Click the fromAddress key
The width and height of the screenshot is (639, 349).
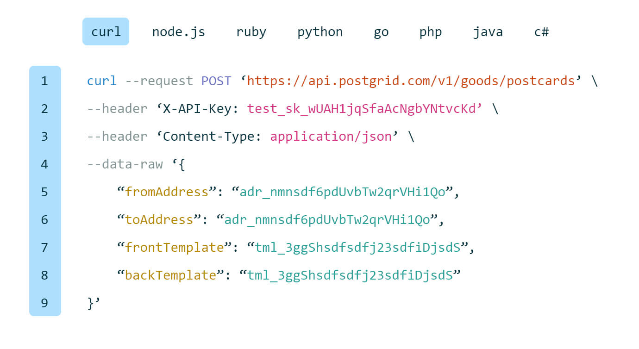(x=167, y=192)
